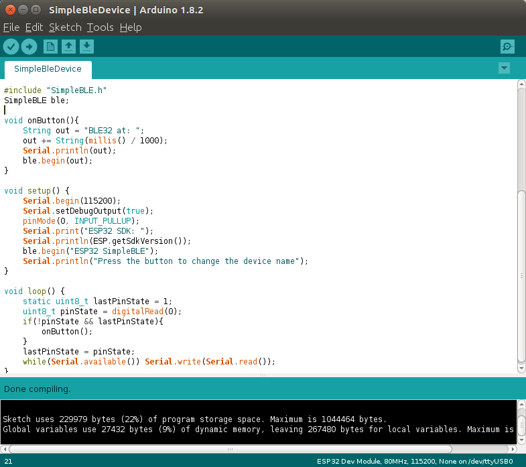Select the SimpleBleDevice tab
The height and width of the screenshot is (467, 526).
48,69
